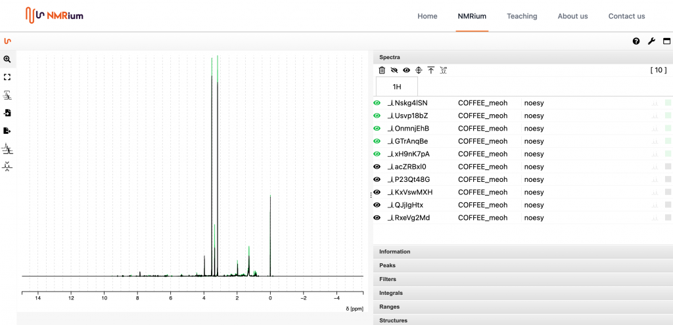Click the zoom out full view icon
This screenshot has width=673, height=325.
coord(7,77)
